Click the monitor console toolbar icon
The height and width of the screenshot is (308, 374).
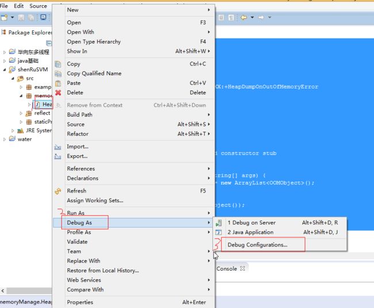[43, 17]
